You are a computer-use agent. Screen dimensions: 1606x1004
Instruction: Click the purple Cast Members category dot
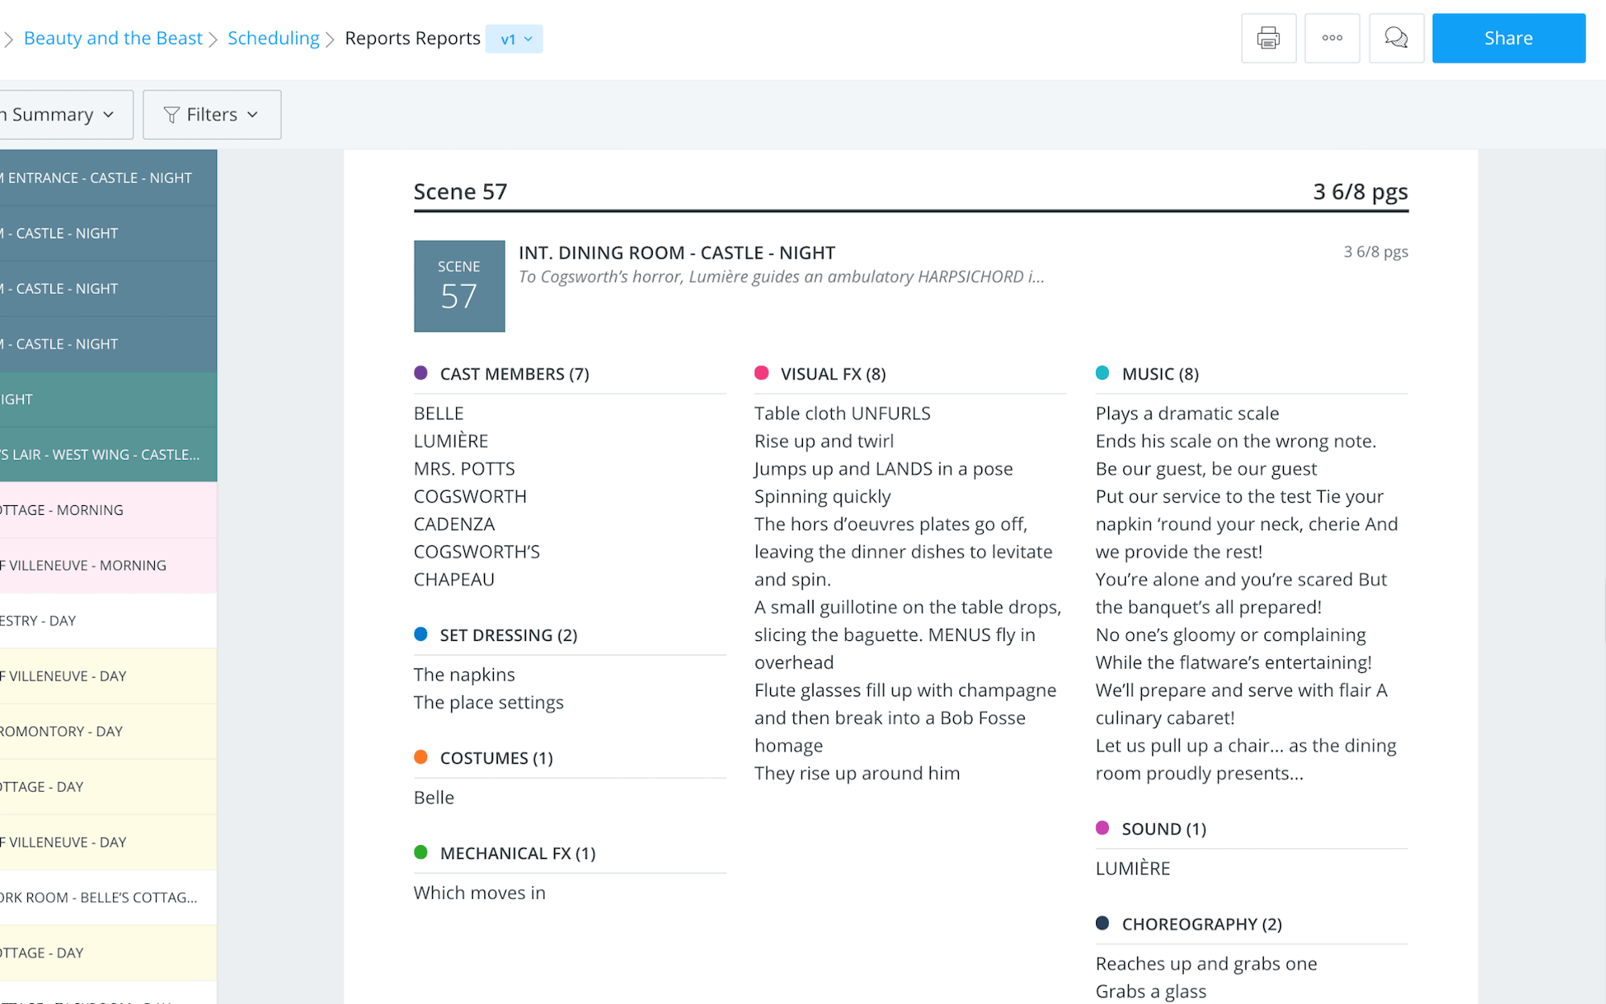tap(421, 373)
